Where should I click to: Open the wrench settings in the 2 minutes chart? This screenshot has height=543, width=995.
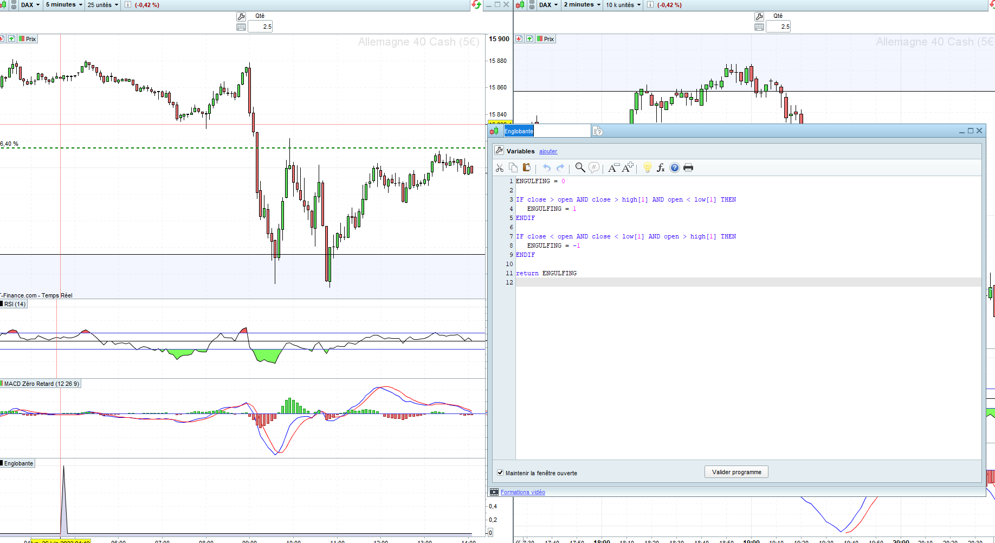(759, 17)
